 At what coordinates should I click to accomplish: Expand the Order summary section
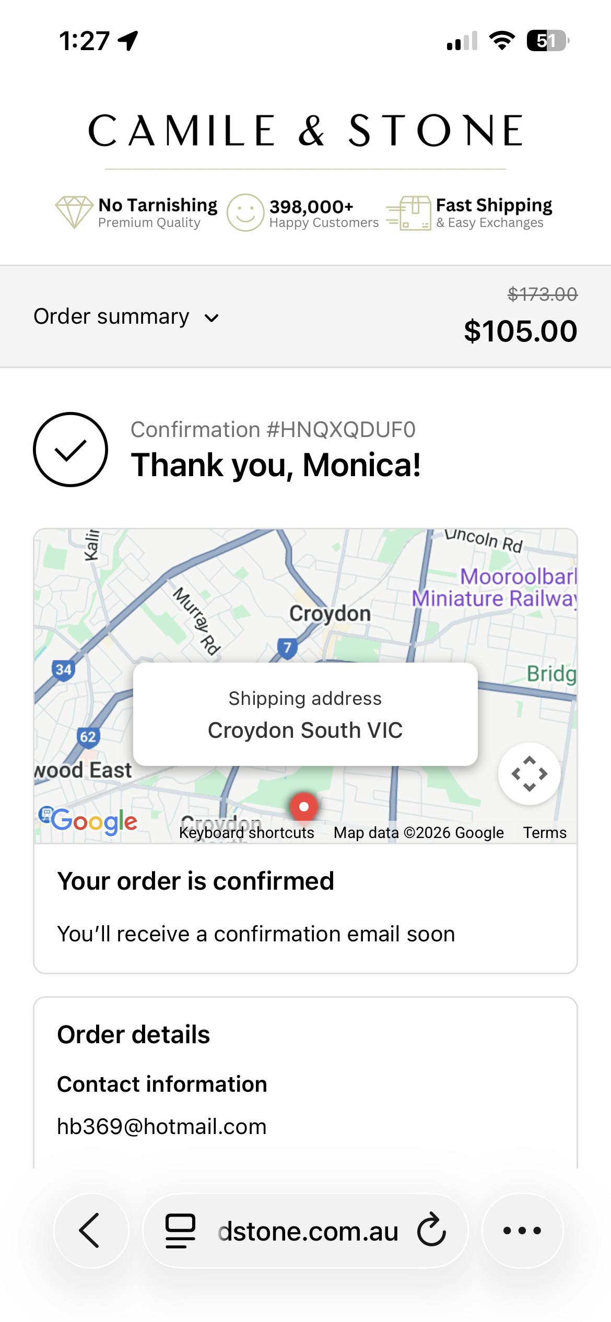[111, 317]
